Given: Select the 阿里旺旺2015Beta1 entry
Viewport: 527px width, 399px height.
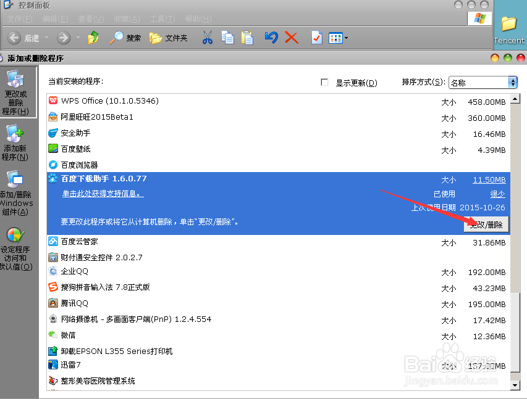Looking at the screenshot, I should (278, 117).
